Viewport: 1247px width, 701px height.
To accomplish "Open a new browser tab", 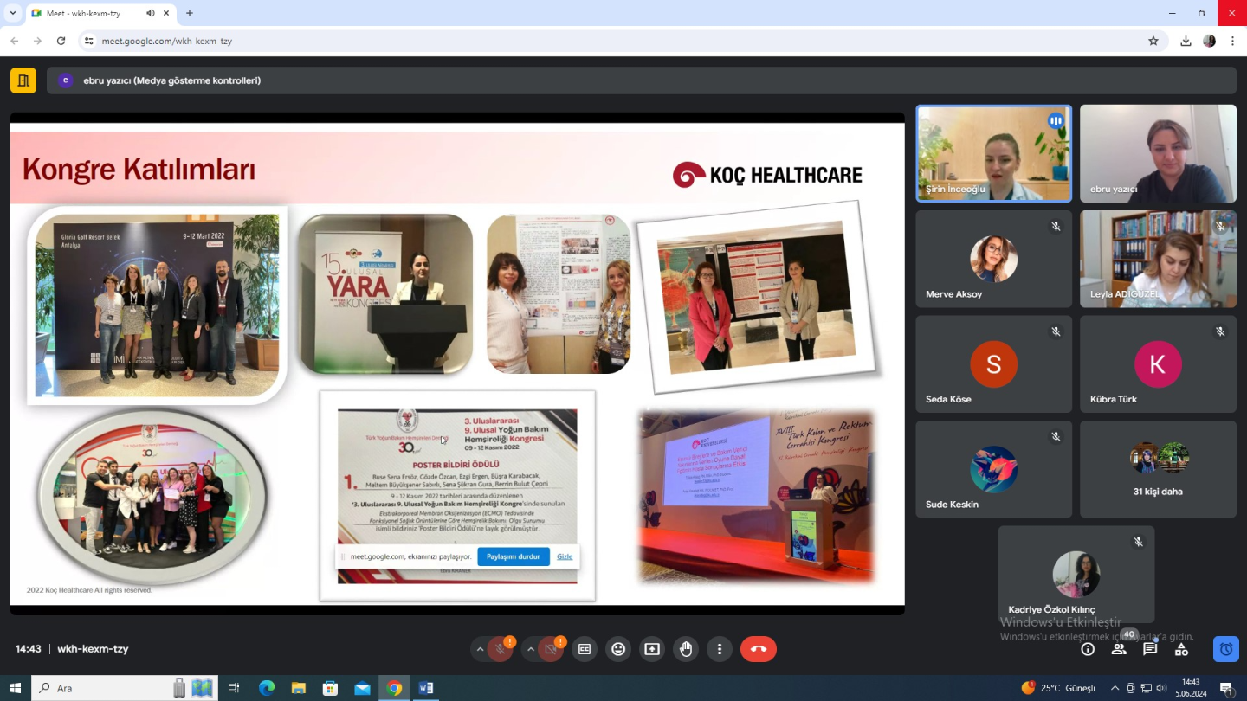I will click(190, 13).
